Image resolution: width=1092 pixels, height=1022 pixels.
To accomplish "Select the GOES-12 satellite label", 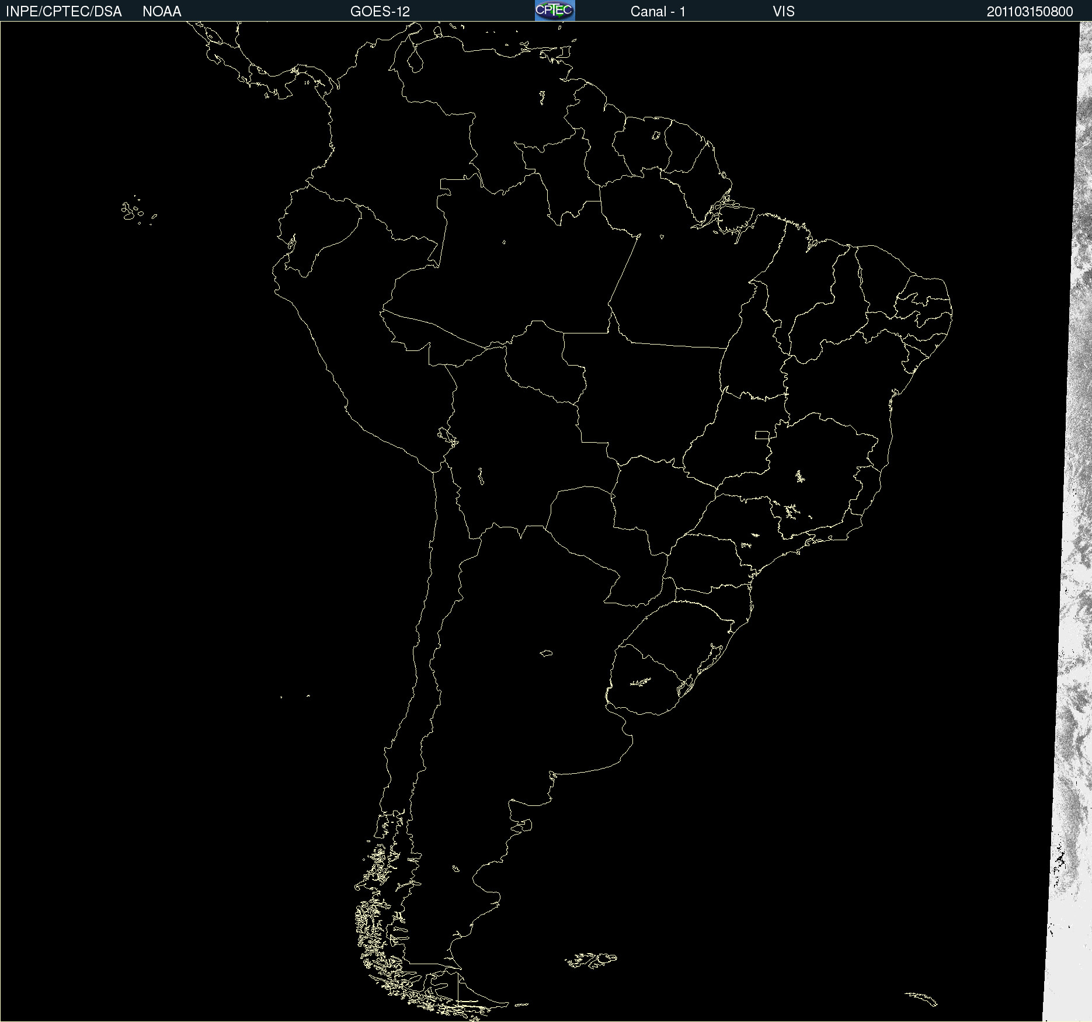I will [380, 12].
